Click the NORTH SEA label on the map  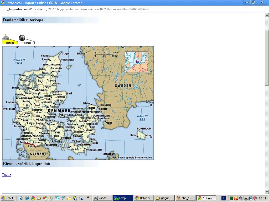pyautogui.click(x=19, y=62)
